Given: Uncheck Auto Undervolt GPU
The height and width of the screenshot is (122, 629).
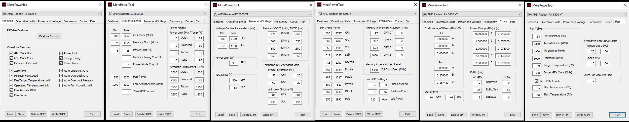Looking at the screenshot, I should point(61,71).
